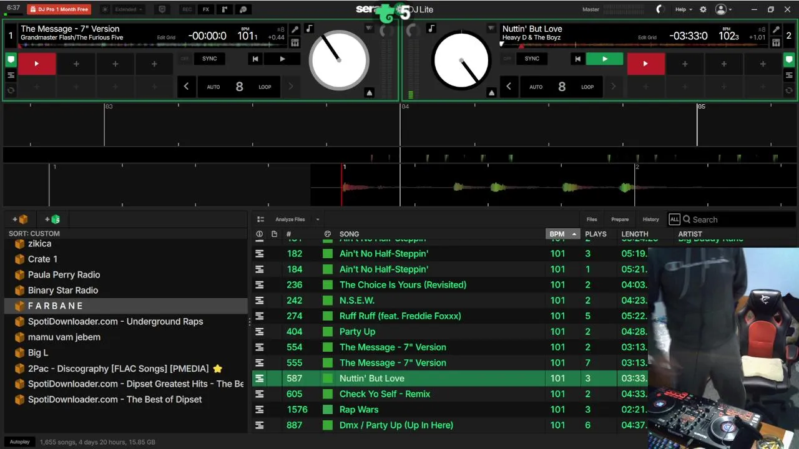Click Edit Grid on deck 1
This screenshot has width=799, height=449.
pyautogui.click(x=166, y=37)
